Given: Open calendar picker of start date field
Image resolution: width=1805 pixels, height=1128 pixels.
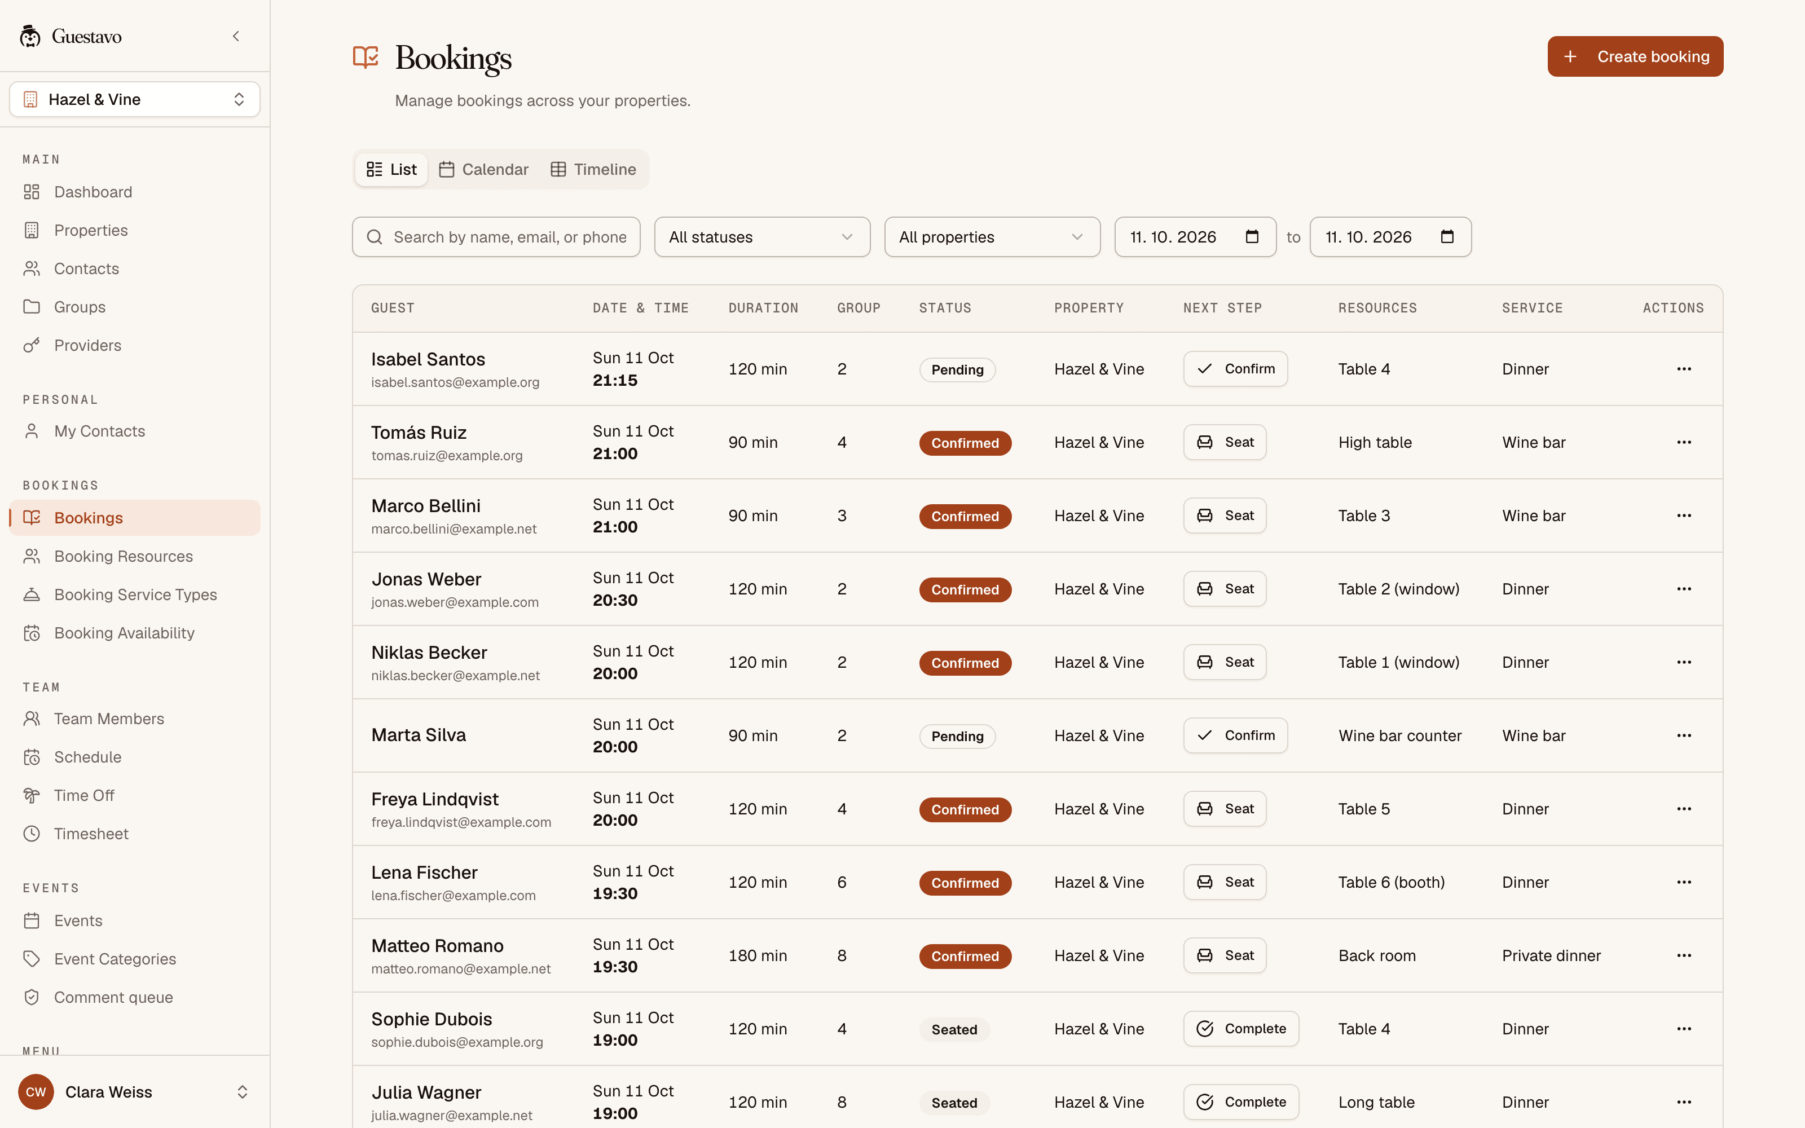Looking at the screenshot, I should pyautogui.click(x=1252, y=236).
